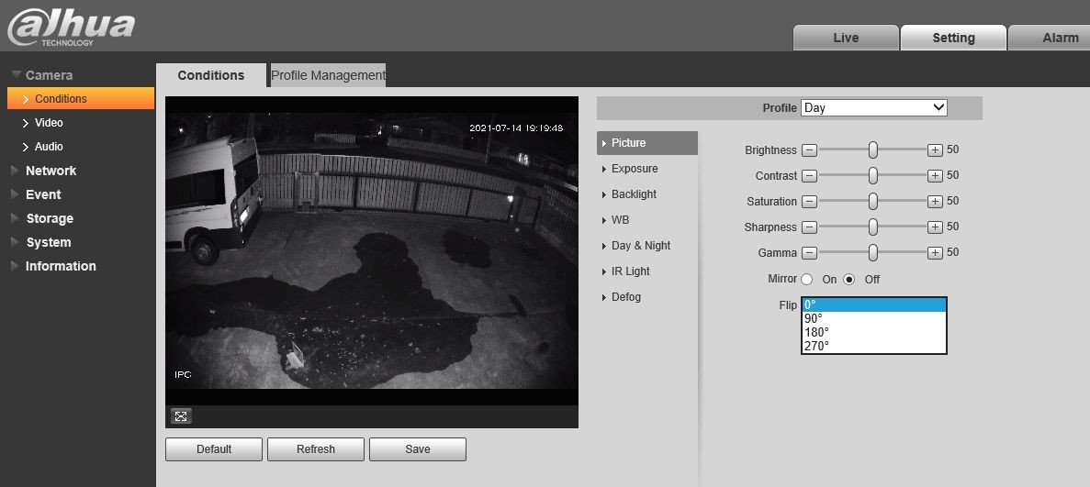This screenshot has width=1090, height=487.
Task: Open Video settings under Camera
Action: tap(49, 123)
